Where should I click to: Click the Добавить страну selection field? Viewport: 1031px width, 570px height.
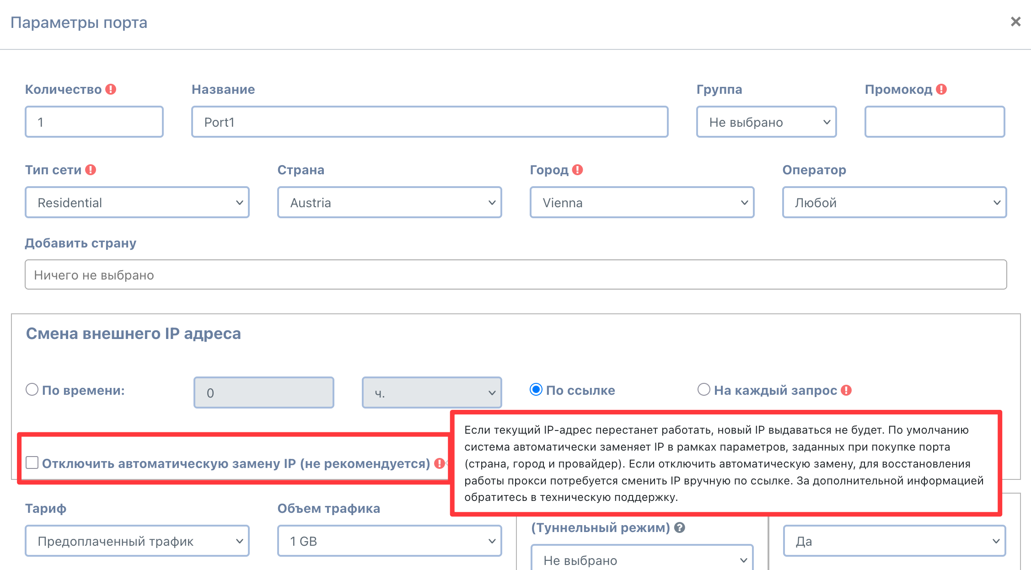516,274
